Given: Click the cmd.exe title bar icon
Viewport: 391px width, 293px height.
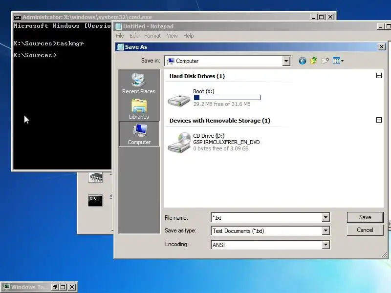Looking at the screenshot, I should [17, 17].
